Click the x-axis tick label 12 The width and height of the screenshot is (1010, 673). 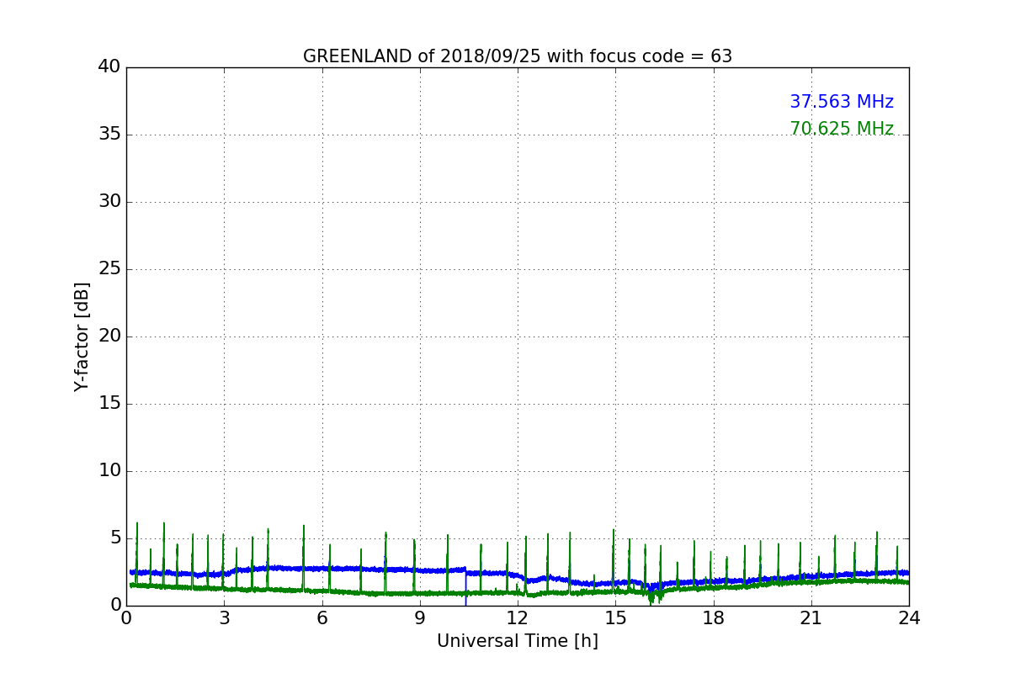click(518, 617)
